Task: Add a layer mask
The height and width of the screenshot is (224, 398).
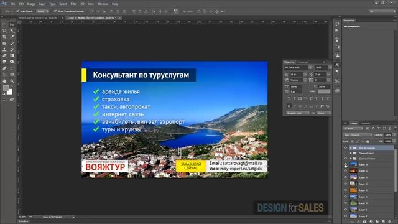Action: (364, 222)
